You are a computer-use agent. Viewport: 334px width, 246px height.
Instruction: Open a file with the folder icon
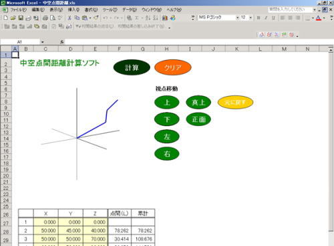coord(13,18)
